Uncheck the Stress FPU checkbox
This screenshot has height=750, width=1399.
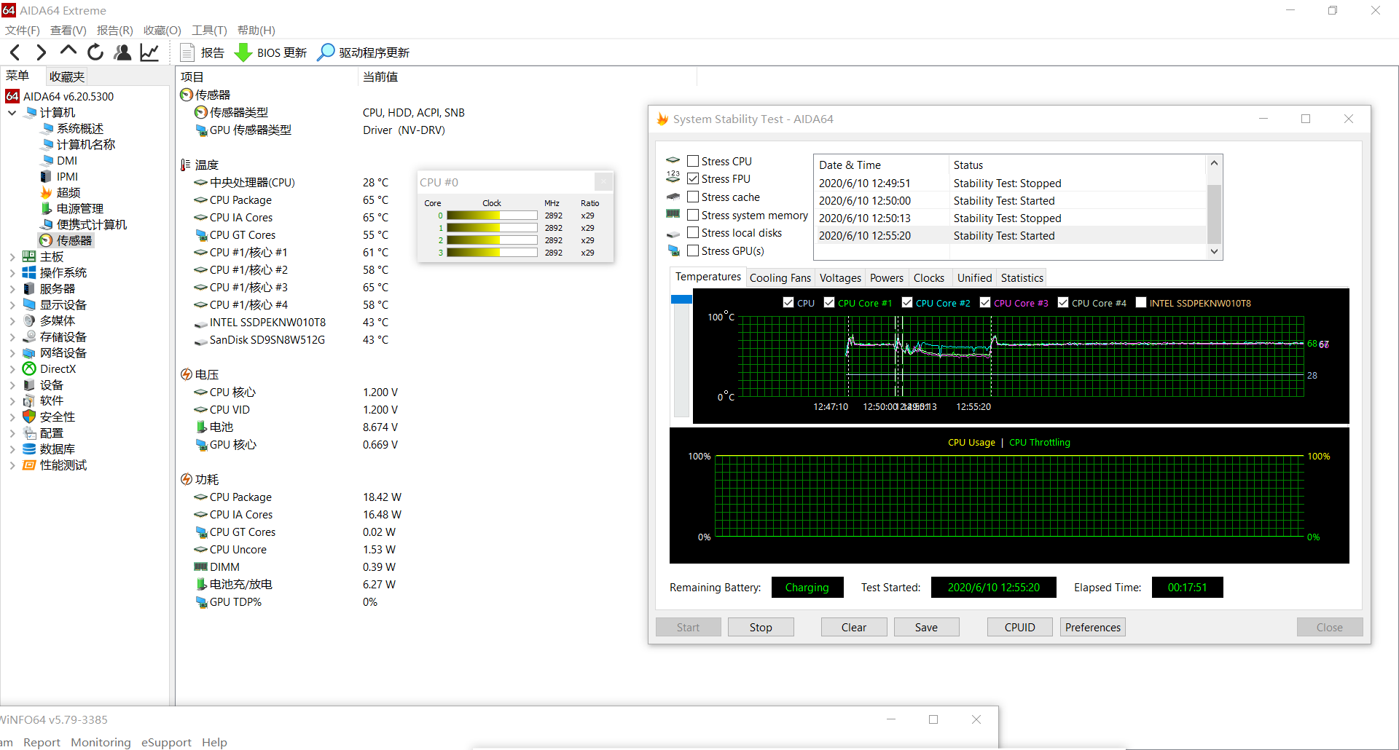tap(693, 179)
